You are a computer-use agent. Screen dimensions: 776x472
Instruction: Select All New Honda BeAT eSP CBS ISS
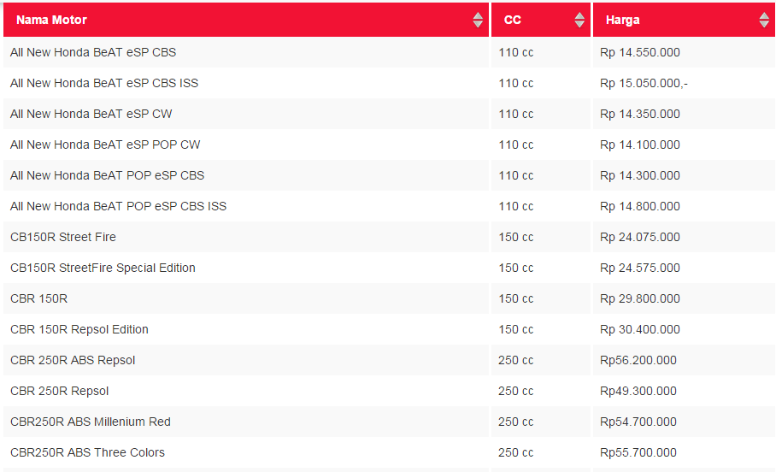click(x=104, y=83)
